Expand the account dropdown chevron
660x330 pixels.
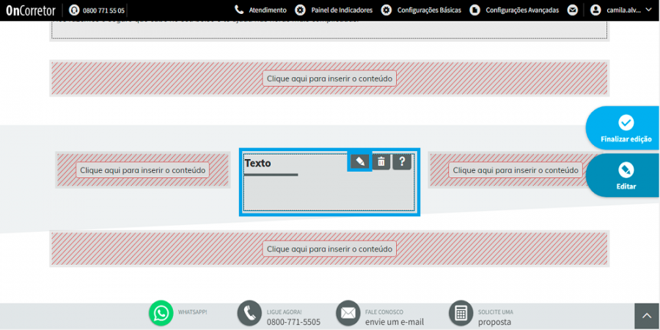(649, 10)
